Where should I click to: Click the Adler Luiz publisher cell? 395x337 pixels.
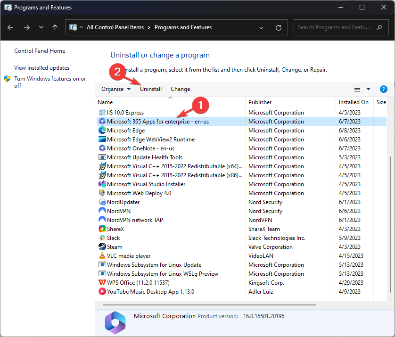[261, 292]
